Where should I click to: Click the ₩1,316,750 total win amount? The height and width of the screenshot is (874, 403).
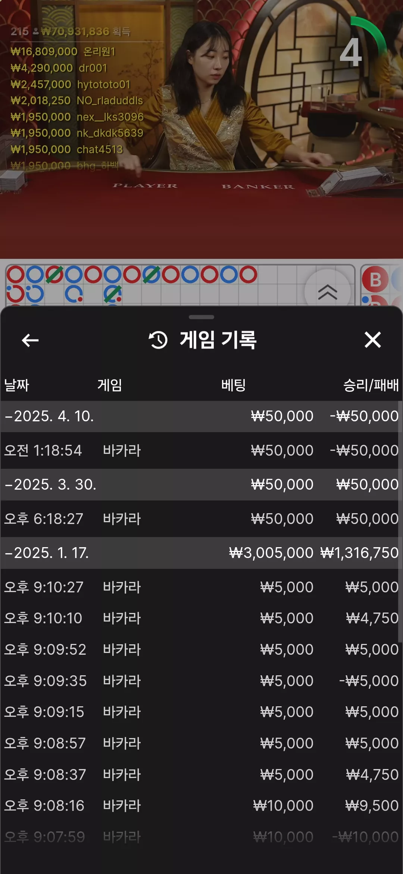coord(359,553)
